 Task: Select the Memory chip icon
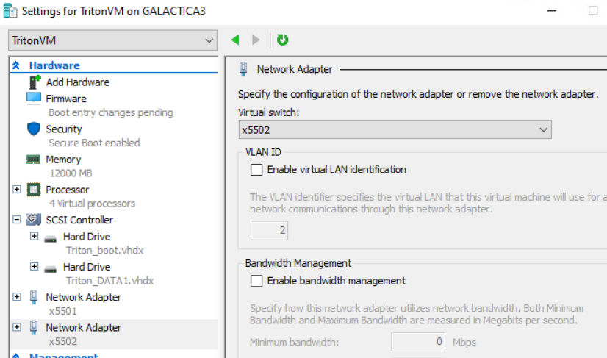[34, 159]
